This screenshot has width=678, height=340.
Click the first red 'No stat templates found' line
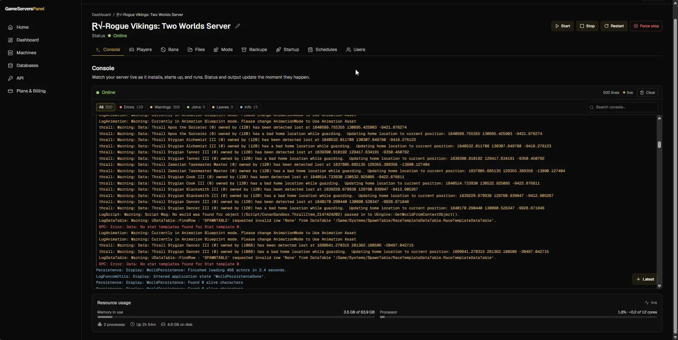[170, 227]
